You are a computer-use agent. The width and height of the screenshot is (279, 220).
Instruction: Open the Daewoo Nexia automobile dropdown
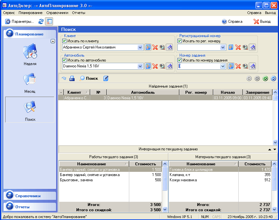140,66
